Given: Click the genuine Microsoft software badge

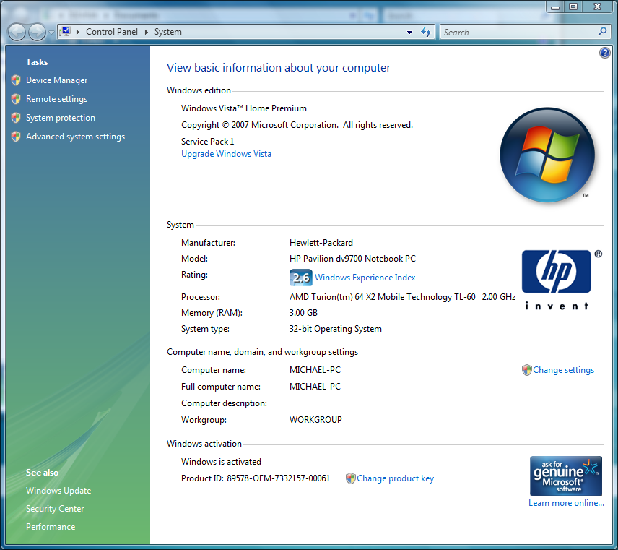Looking at the screenshot, I should point(566,476).
